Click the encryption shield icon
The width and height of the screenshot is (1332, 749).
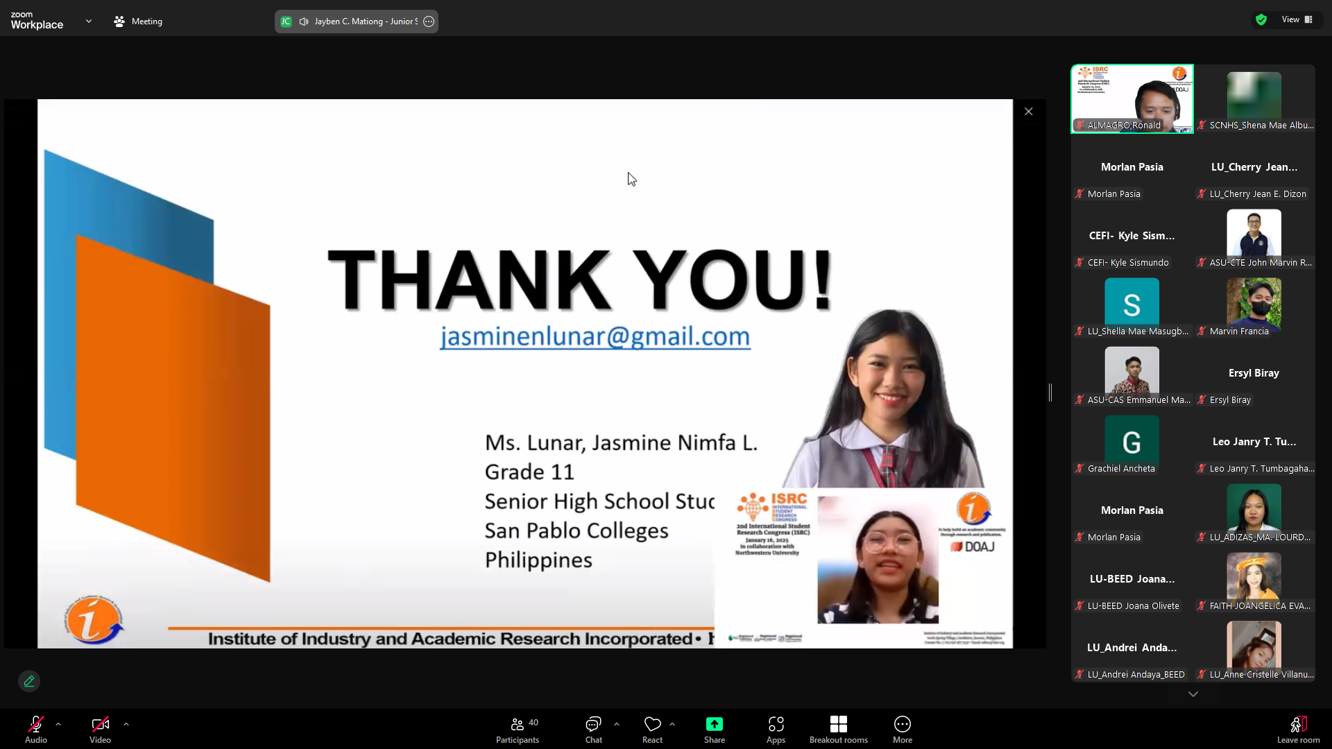(1261, 20)
